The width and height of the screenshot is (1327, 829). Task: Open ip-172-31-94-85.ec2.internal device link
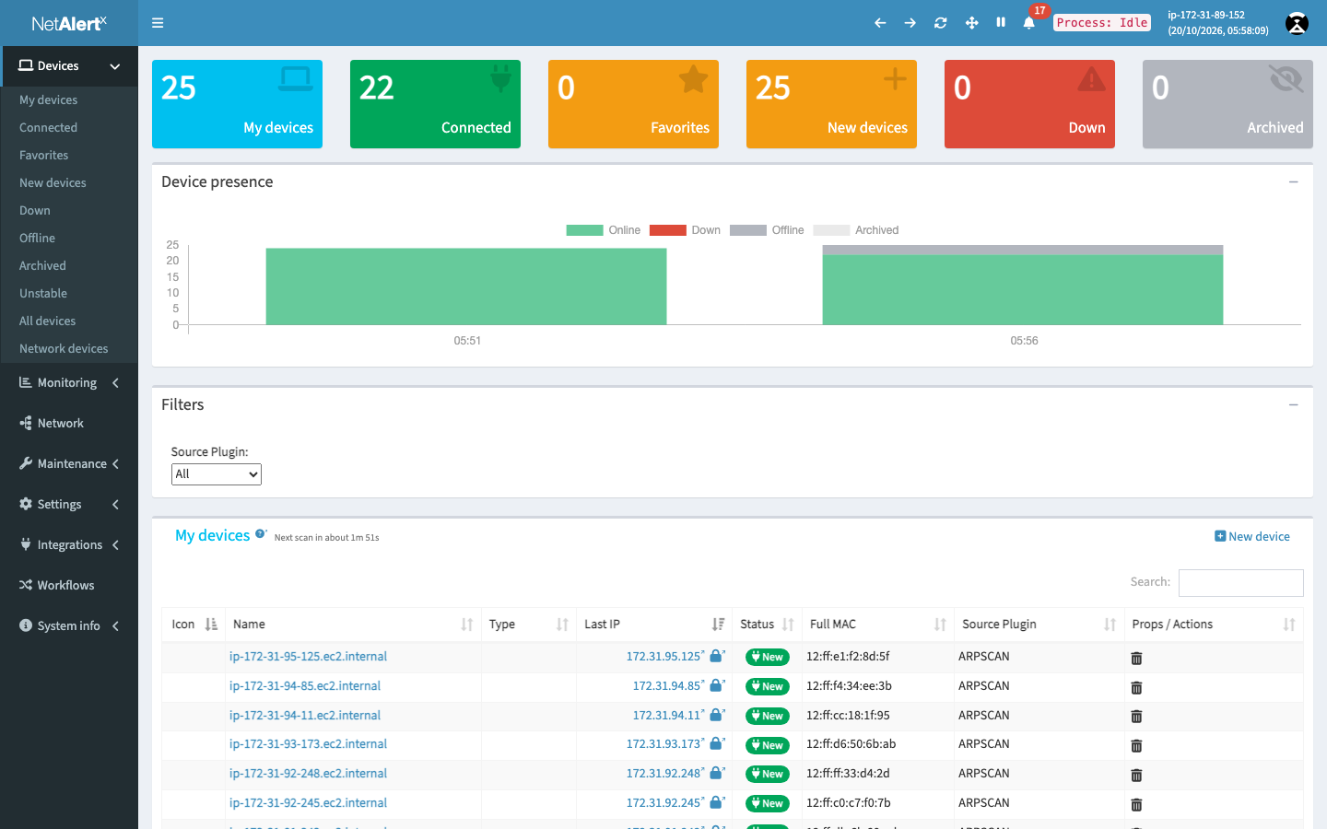304,686
